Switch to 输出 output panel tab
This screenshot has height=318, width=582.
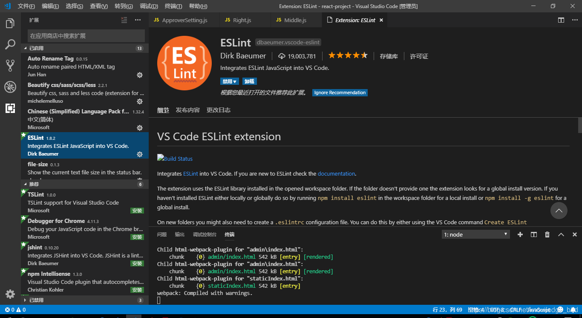tap(180, 234)
